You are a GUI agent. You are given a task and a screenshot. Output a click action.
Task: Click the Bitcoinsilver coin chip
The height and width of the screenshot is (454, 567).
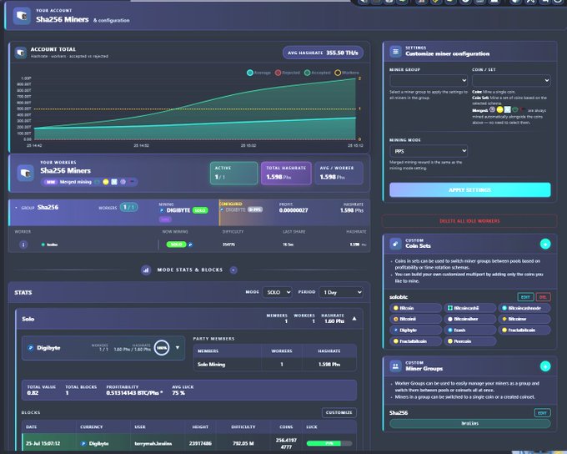(x=469, y=319)
